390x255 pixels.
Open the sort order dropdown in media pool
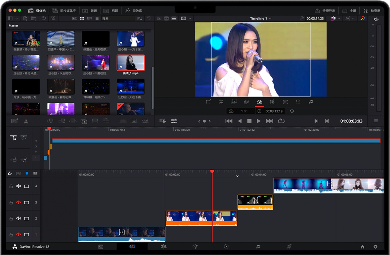140,19
